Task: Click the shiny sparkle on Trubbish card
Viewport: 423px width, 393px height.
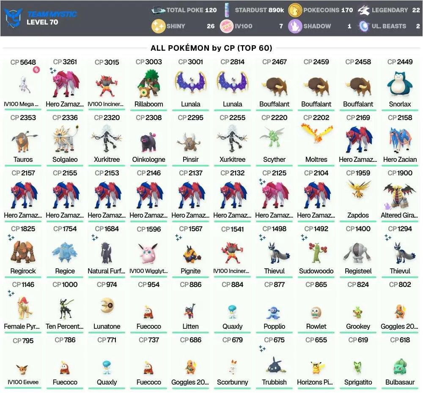Action: [x=262, y=349]
